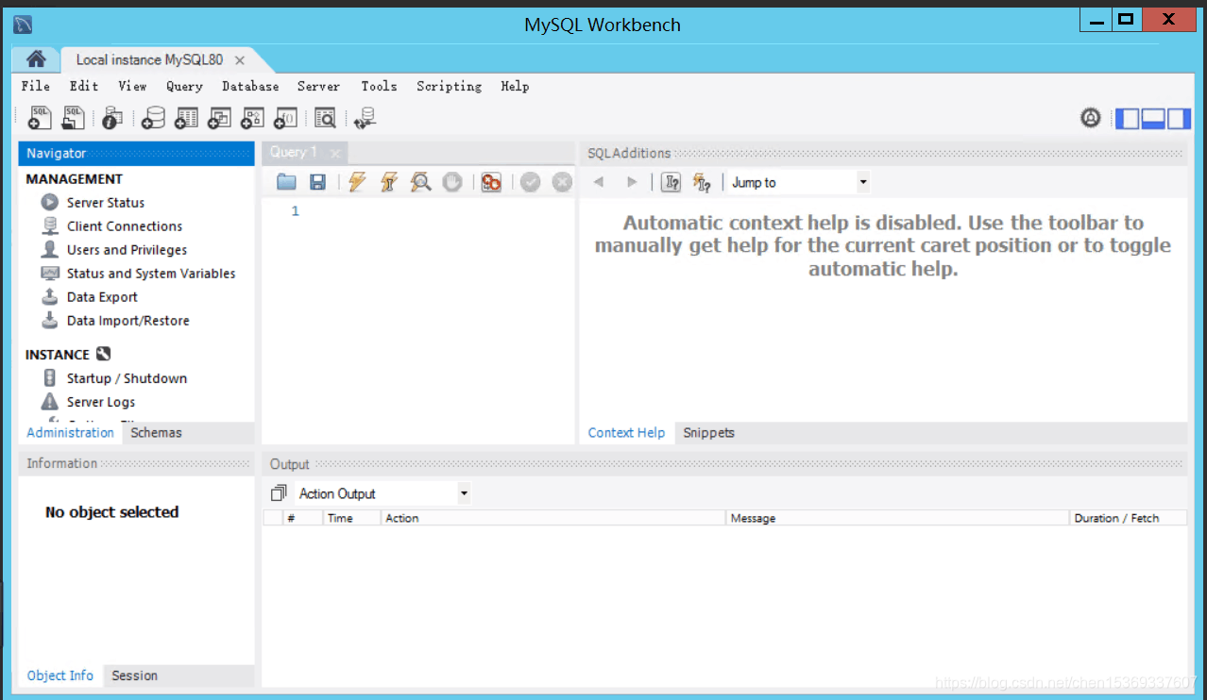The width and height of the screenshot is (1207, 700).
Task: Copy output entries icon beside Action Output
Action: pyautogui.click(x=279, y=493)
